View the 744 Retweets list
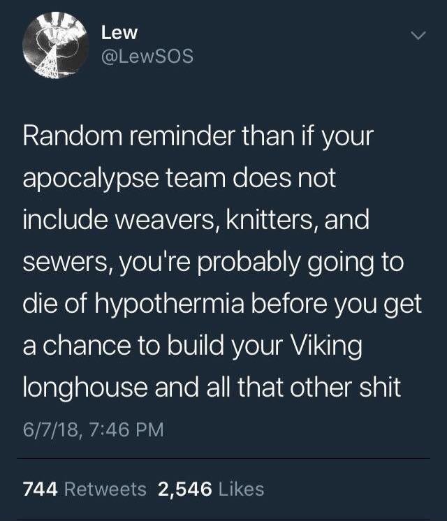 pos(85,489)
